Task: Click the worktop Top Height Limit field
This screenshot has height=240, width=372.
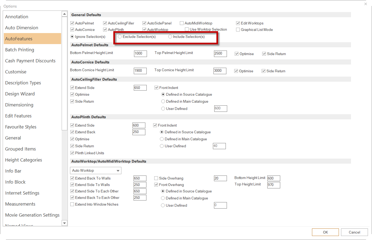Action: (x=274, y=185)
